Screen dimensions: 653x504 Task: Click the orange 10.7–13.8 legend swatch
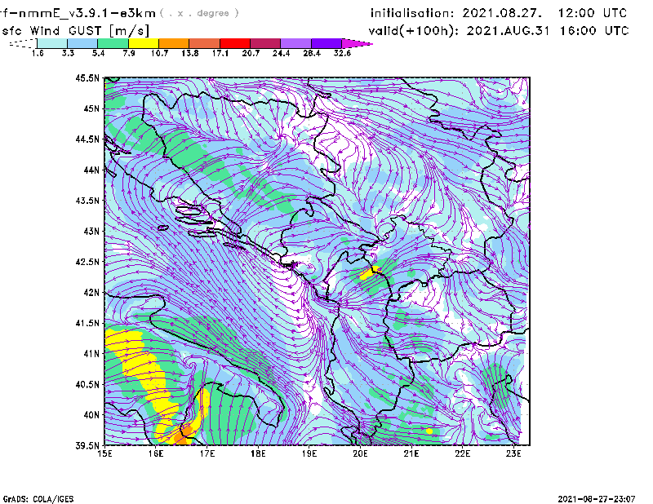pyautogui.click(x=174, y=43)
